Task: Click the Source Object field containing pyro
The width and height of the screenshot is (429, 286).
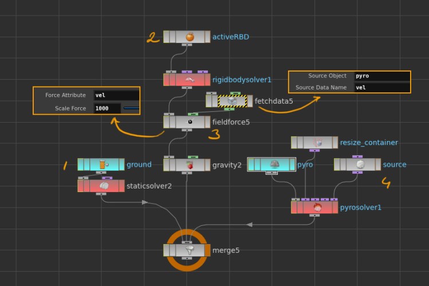Action: coord(381,76)
